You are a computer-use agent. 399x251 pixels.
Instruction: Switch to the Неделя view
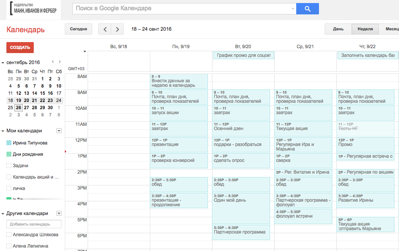pyautogui.click(x=365, y=29)
